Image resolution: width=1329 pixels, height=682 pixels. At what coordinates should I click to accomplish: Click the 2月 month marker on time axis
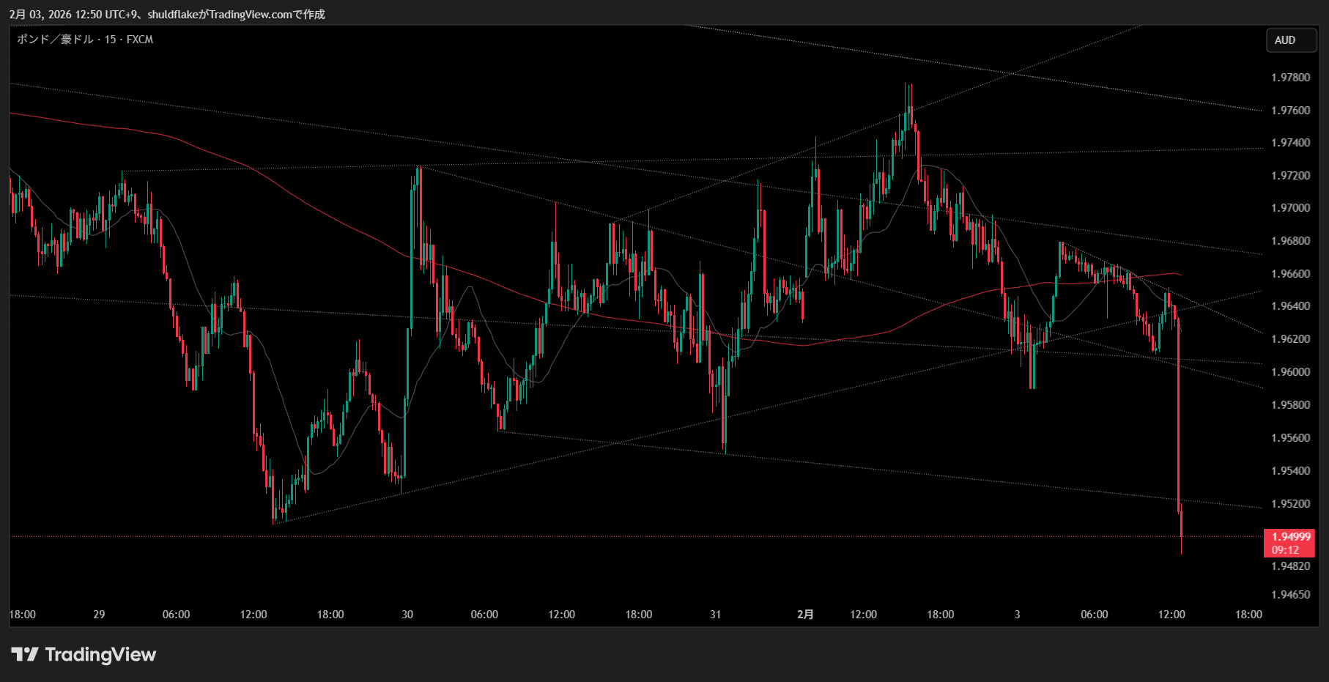click(x=805, y=615)
